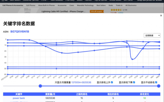The height and width of the screenshot is (102, 164).
Task: Click the 1370054-5925536 search volume range text
Action: coord(81,82)
